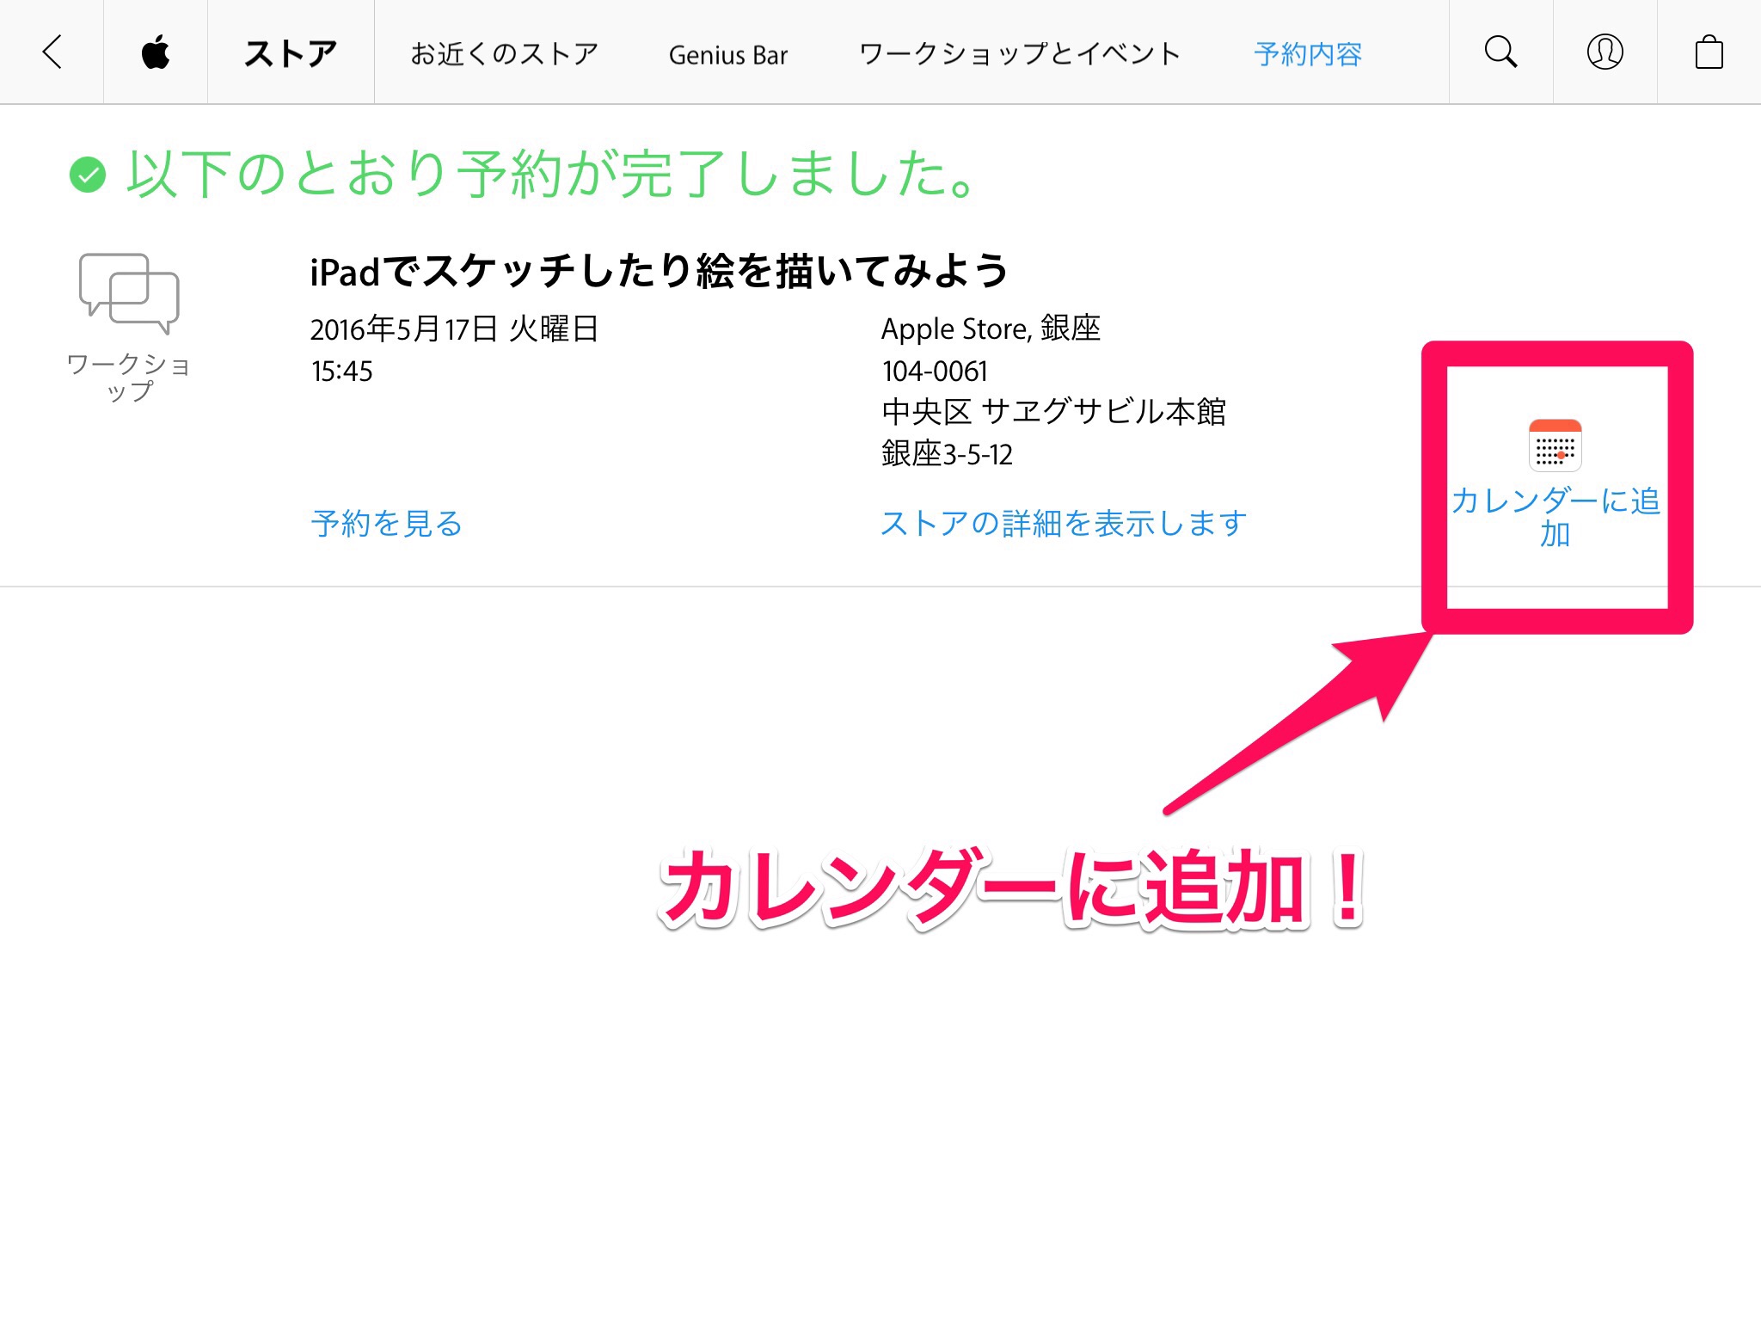
Task: Click the green checkmark success icon
Action: click(x=88, y=175)
